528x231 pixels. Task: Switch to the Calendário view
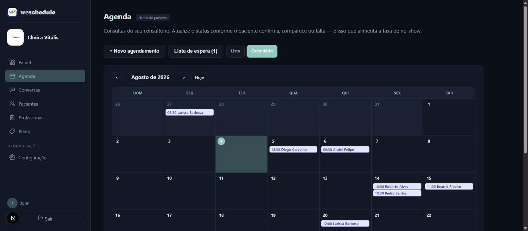pyautogui.click(x=262, y=51)
